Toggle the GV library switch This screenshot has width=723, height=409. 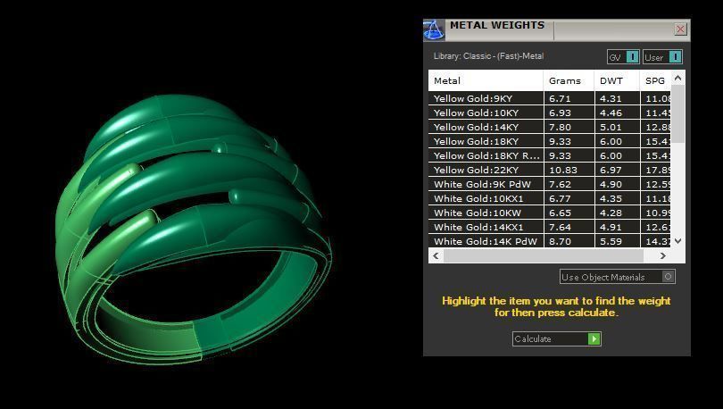[623, 57]
